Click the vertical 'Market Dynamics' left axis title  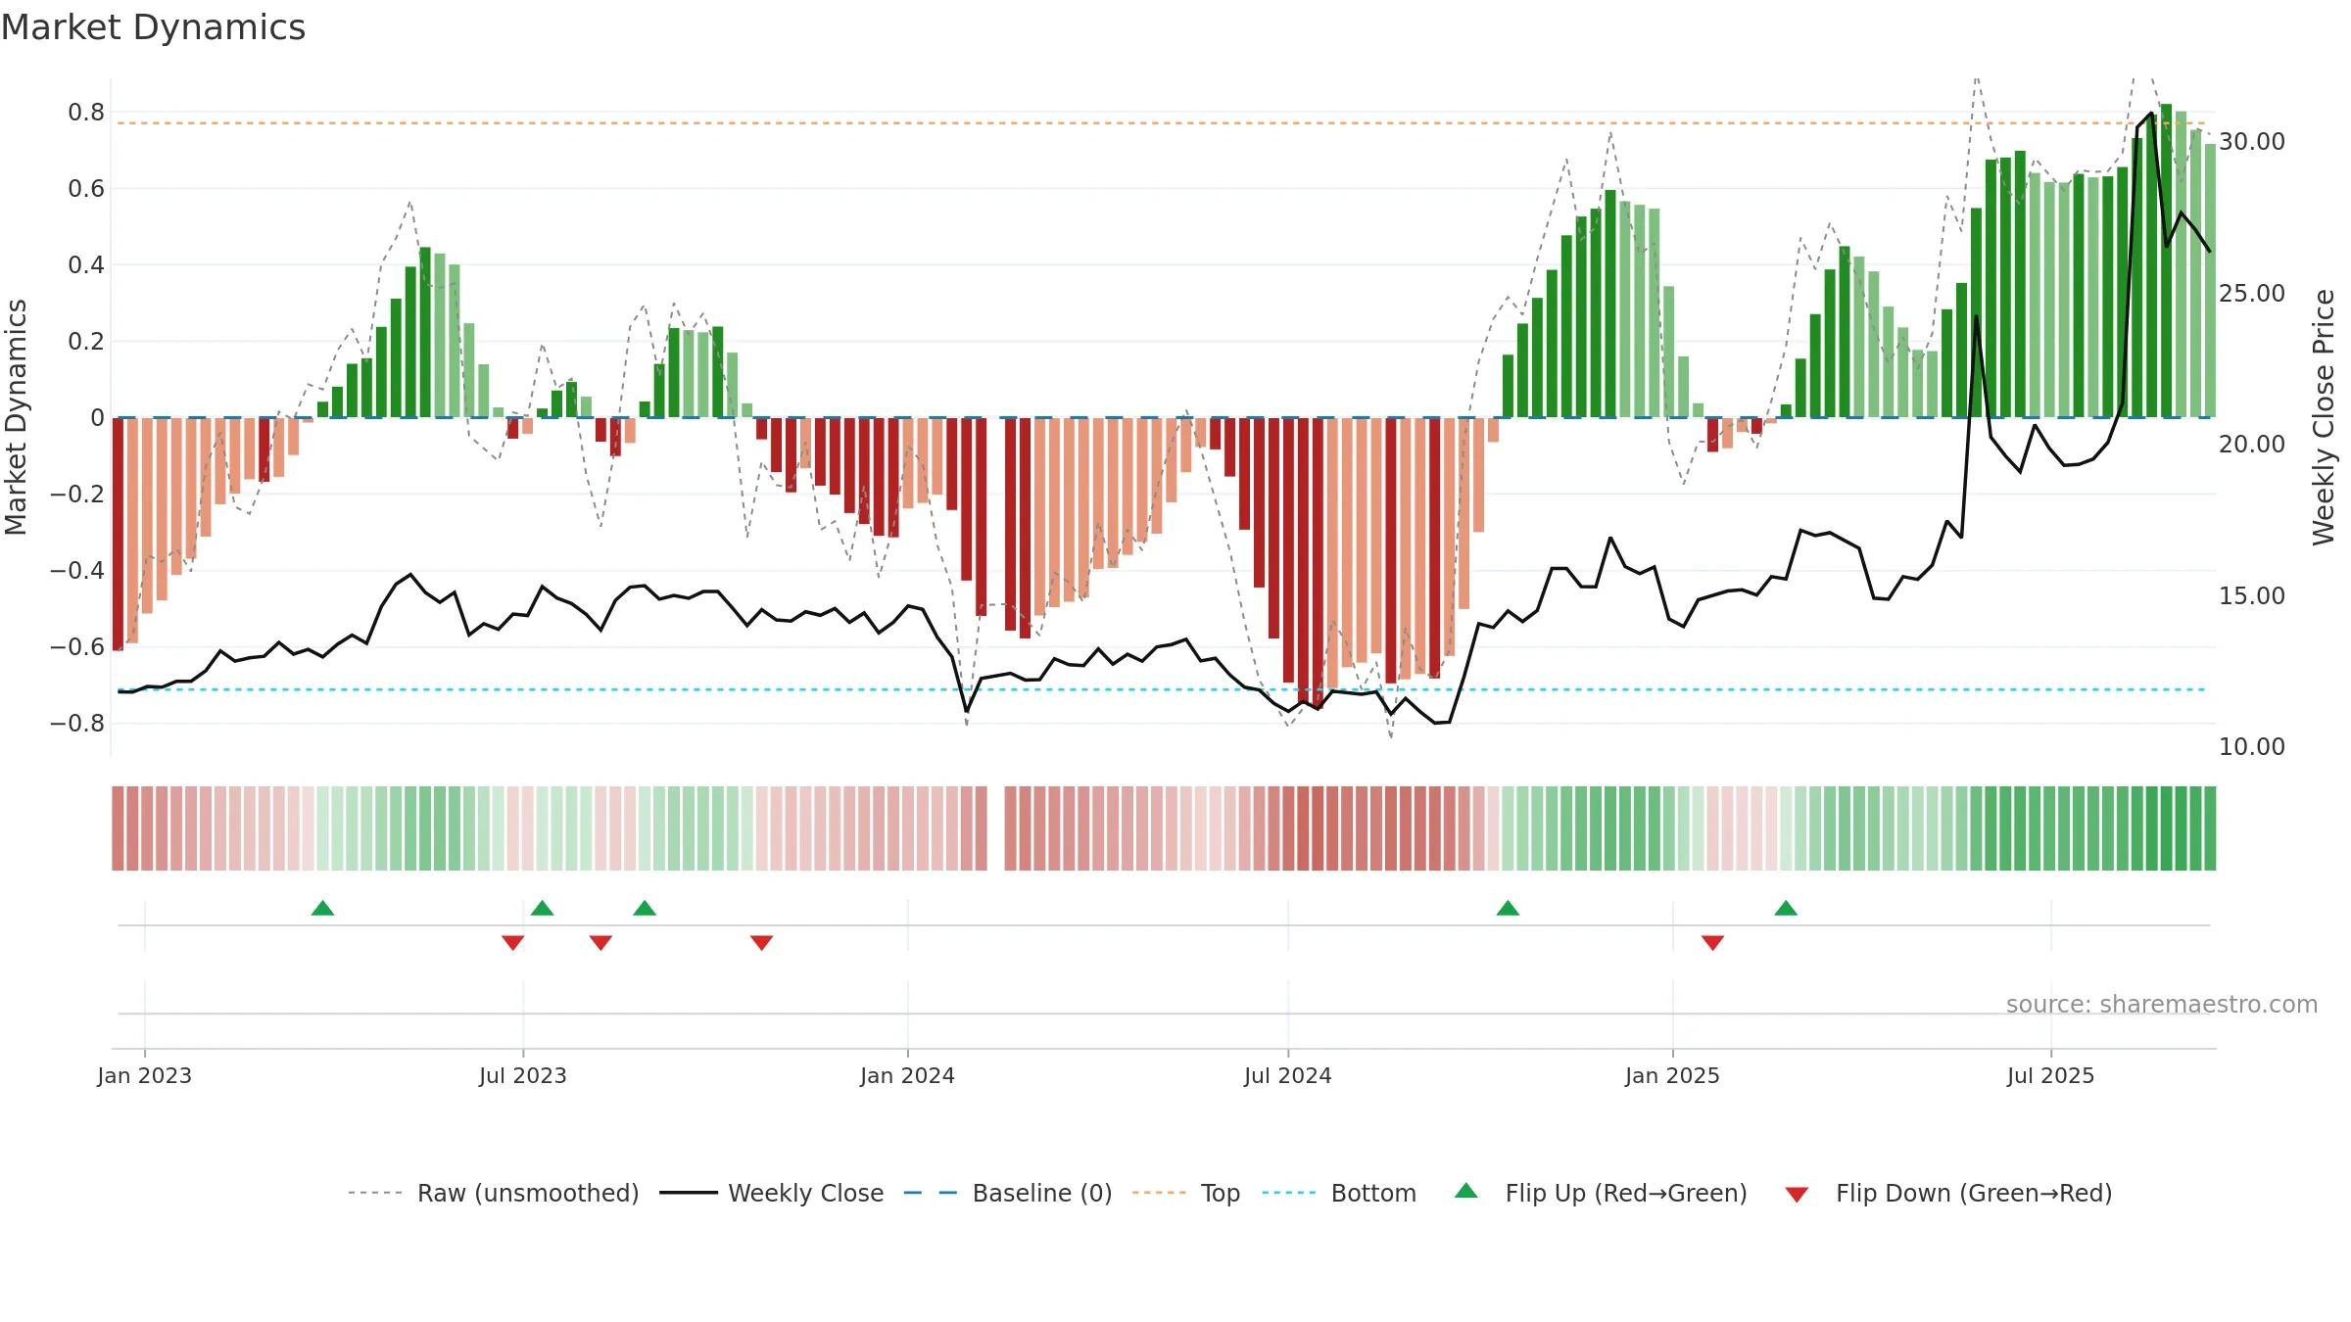coord(16,417)
